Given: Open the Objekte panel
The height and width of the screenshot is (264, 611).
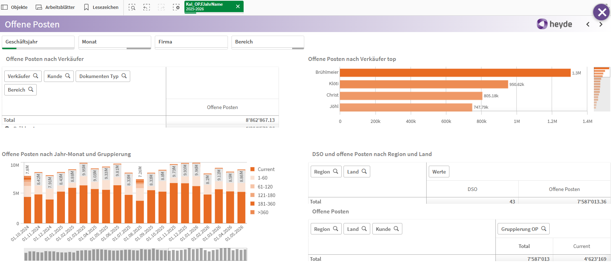Looking at the screenshot, I should pyautogui.click(x=15, y=7).
